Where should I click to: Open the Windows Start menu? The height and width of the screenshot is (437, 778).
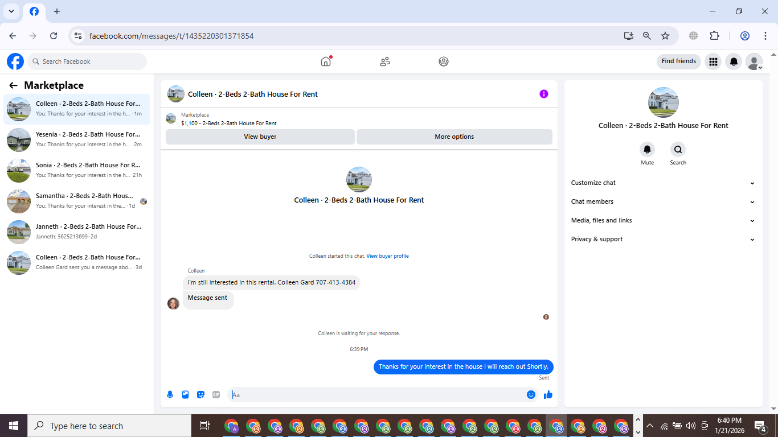(x=13, y=426)
